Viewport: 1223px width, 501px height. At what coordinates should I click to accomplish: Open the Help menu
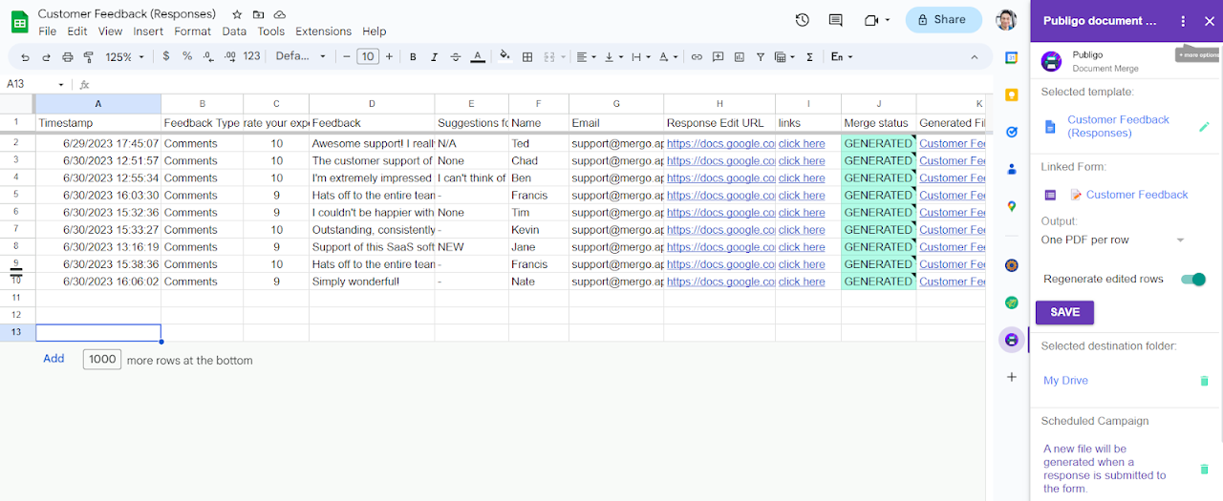375,31
